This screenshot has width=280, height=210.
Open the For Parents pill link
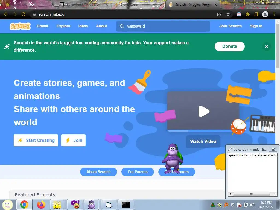(138, 172)
